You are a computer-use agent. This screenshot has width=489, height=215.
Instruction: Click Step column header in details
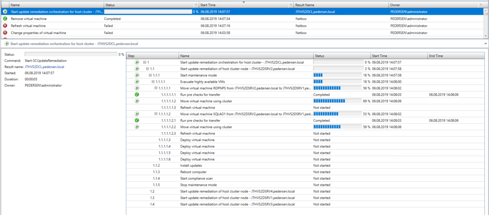tap(152, 56)
